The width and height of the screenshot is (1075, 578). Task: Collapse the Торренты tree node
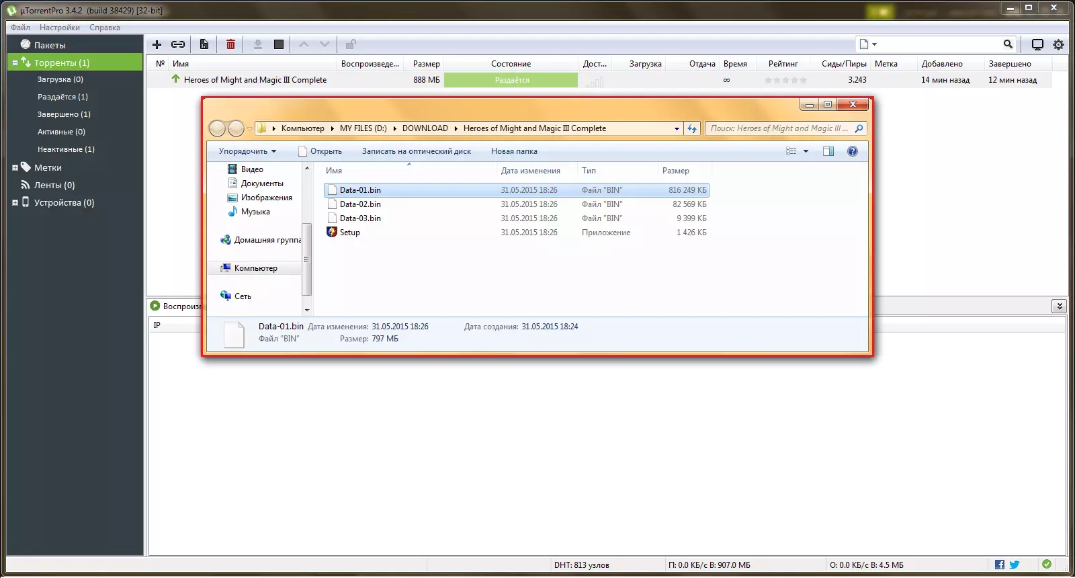[x=15, y=63]
